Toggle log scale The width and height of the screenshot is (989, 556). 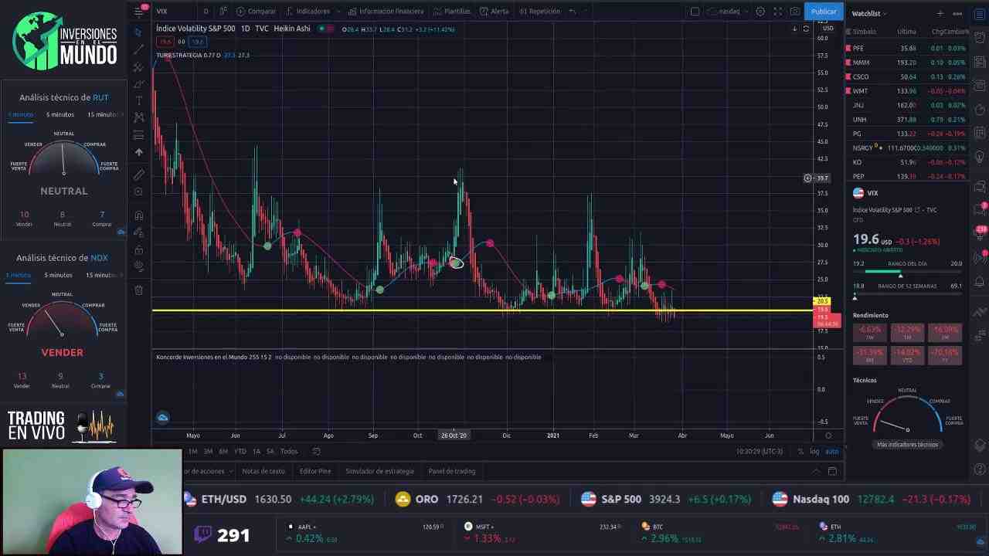click(814, 451)
